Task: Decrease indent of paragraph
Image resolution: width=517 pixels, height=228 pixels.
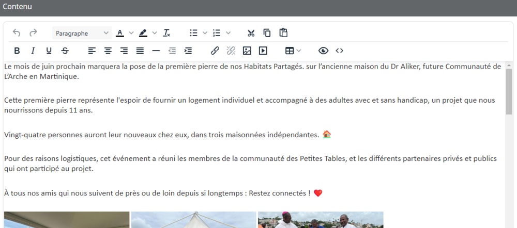Action: pos(172,51)
